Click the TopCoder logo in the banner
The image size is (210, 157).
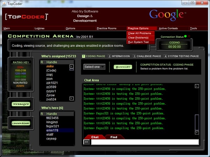click(x=27, y=17)
